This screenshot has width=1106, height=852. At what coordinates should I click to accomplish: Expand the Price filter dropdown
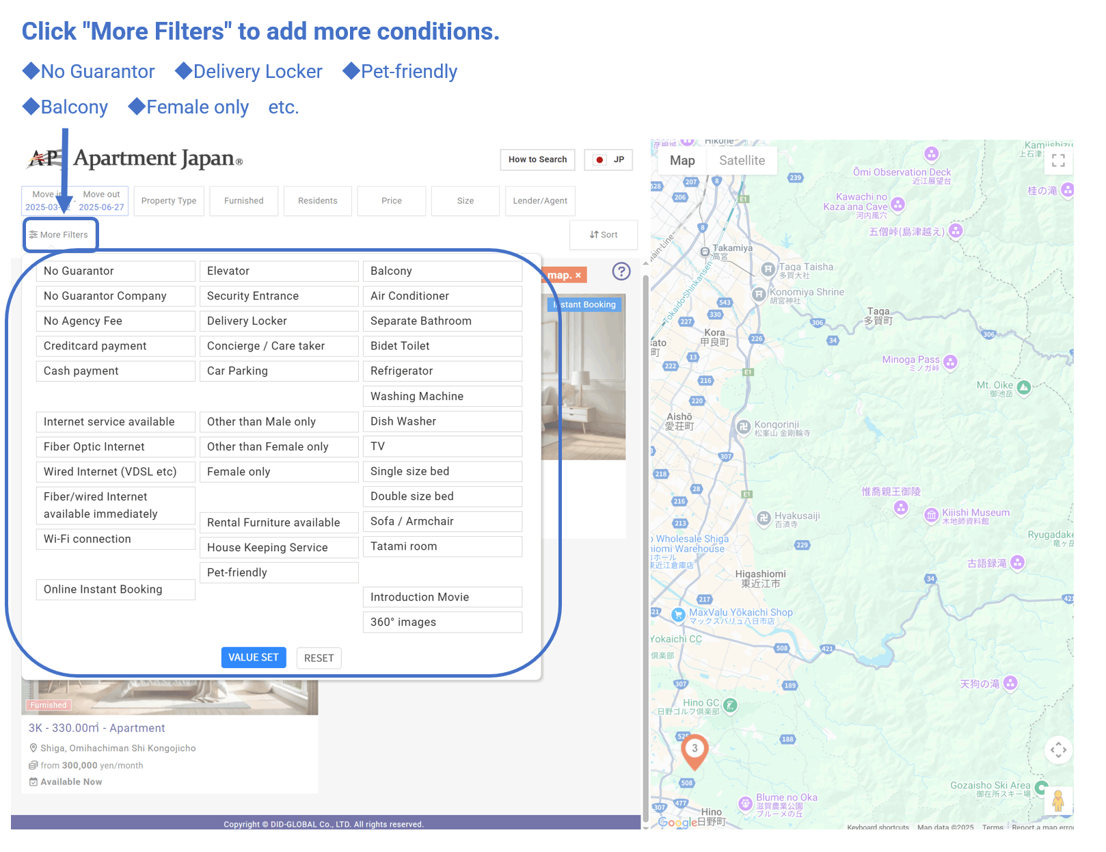point(392,201)
